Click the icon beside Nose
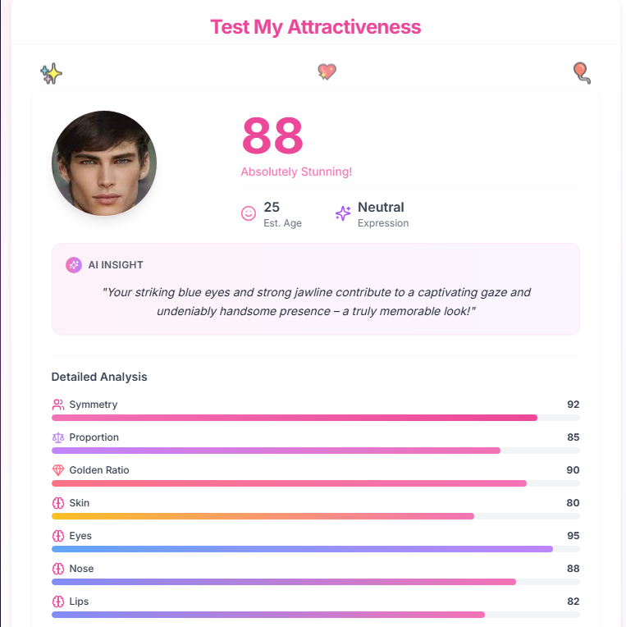626x627 pixels. (58, 569)
